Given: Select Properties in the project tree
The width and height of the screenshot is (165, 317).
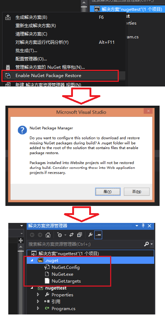Looking at the screenshot, I should (x=62, y=295).
